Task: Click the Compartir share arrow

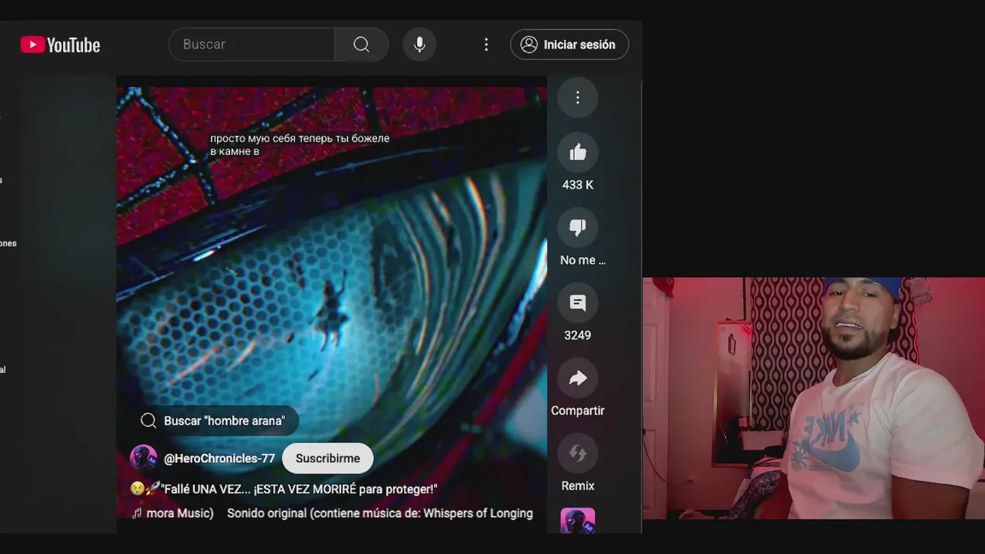Action: pos(578,378)
